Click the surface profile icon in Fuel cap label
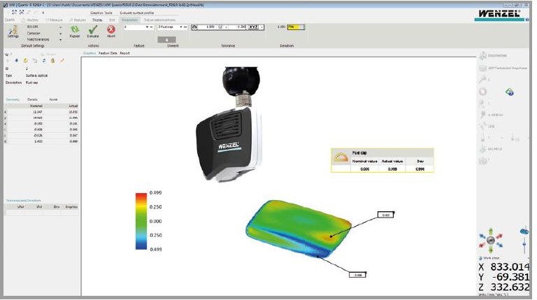 [341, 157]
